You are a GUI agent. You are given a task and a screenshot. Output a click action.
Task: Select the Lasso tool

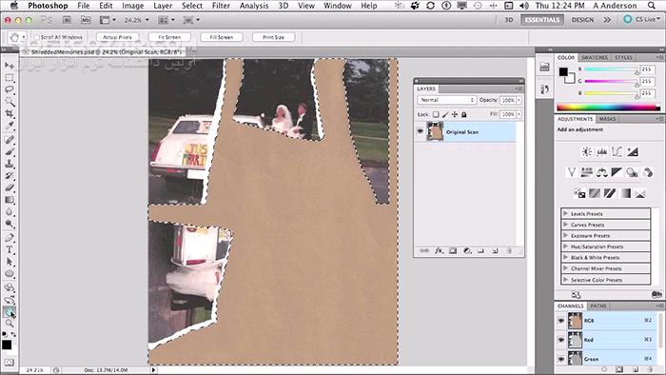(10, 89)
